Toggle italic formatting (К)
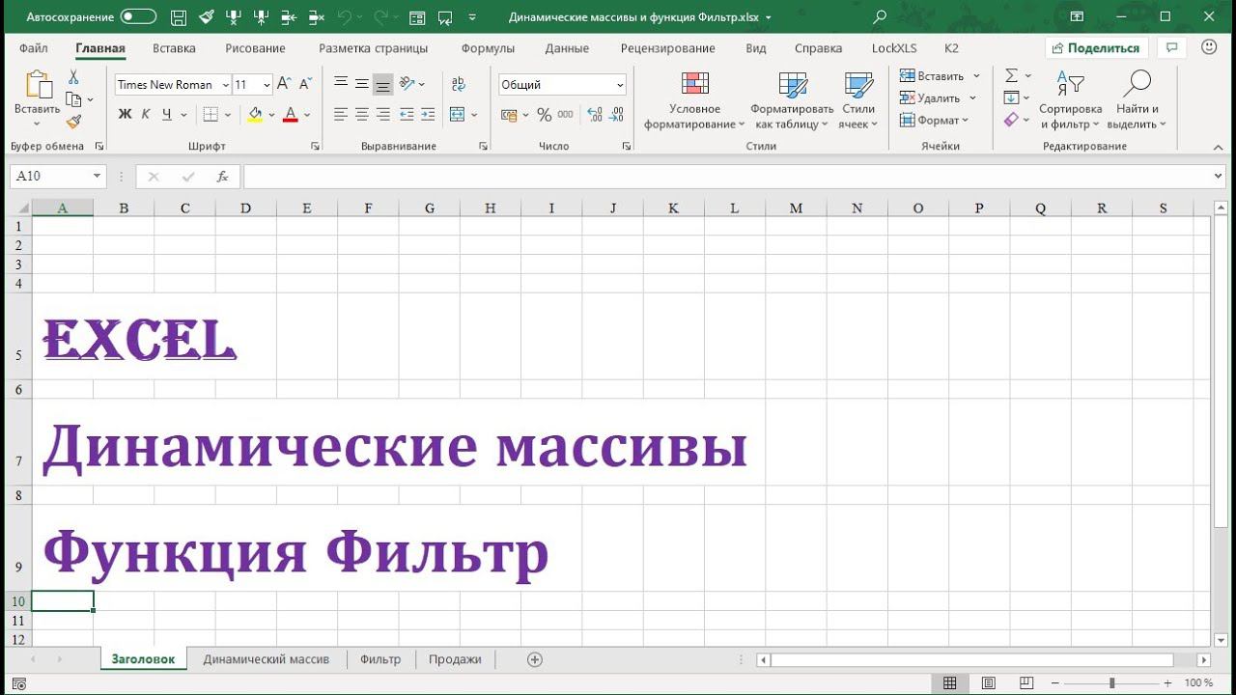Screen dimensions: 1236x695 click(x=146, y=114)
